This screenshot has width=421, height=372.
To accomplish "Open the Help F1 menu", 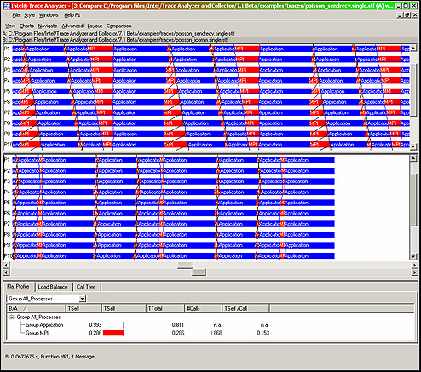I will (x=72, y=15).
